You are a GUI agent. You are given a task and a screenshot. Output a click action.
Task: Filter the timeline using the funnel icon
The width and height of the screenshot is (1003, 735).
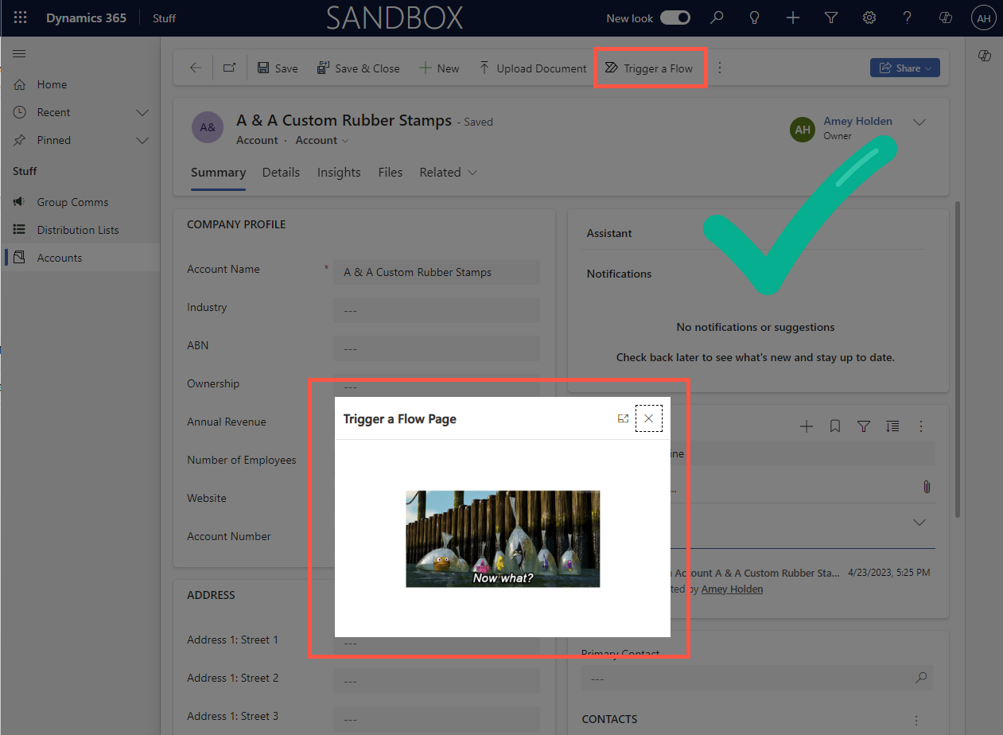(x=863, y=426)
